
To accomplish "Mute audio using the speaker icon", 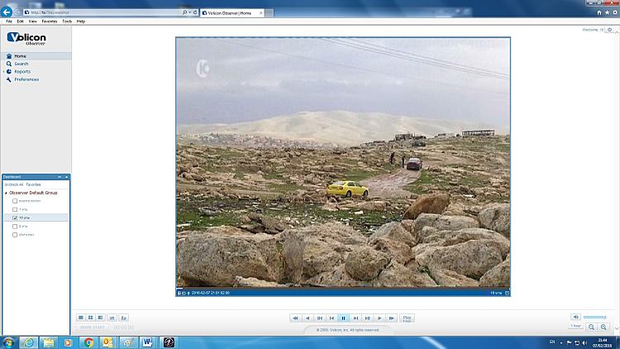I will tap(575, 317).
